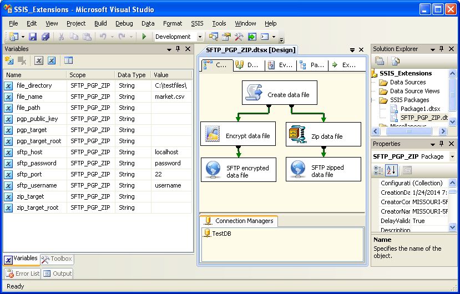This screenshot has width=460, height=294.
Task: Open the Variables pane window position dropdown
Action: (x=169, y=49)
